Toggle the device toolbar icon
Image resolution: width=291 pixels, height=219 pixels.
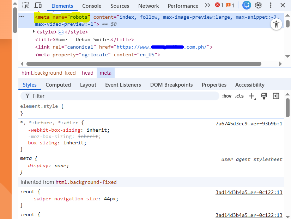coord(38,5)
